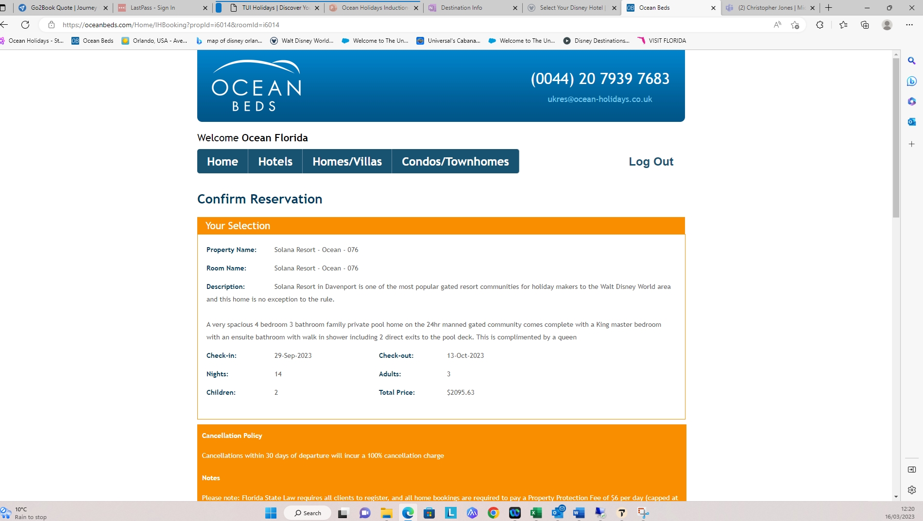
Task: Click ukres@ocean-holidays.co.uk email link
Action: point(600,99)
